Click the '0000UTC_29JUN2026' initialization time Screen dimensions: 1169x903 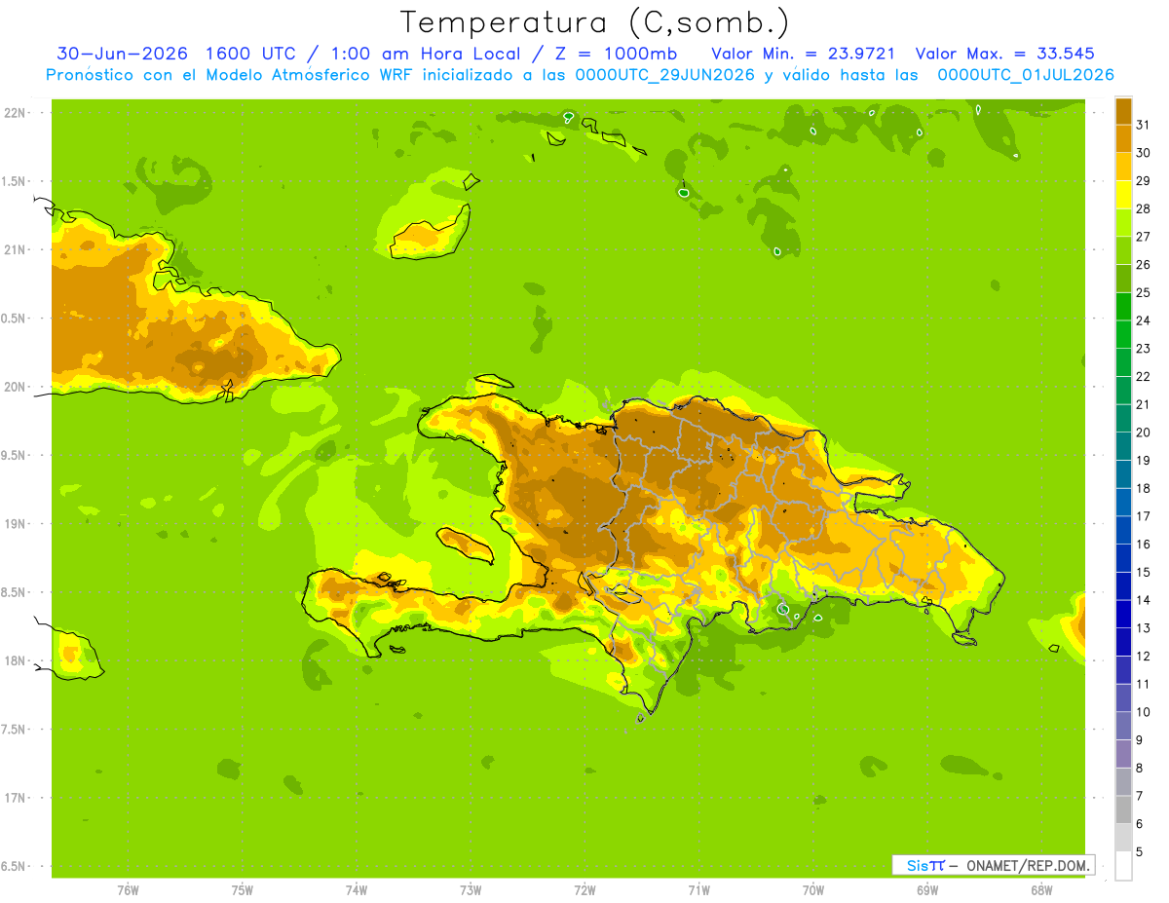click(x=664, y=75)
